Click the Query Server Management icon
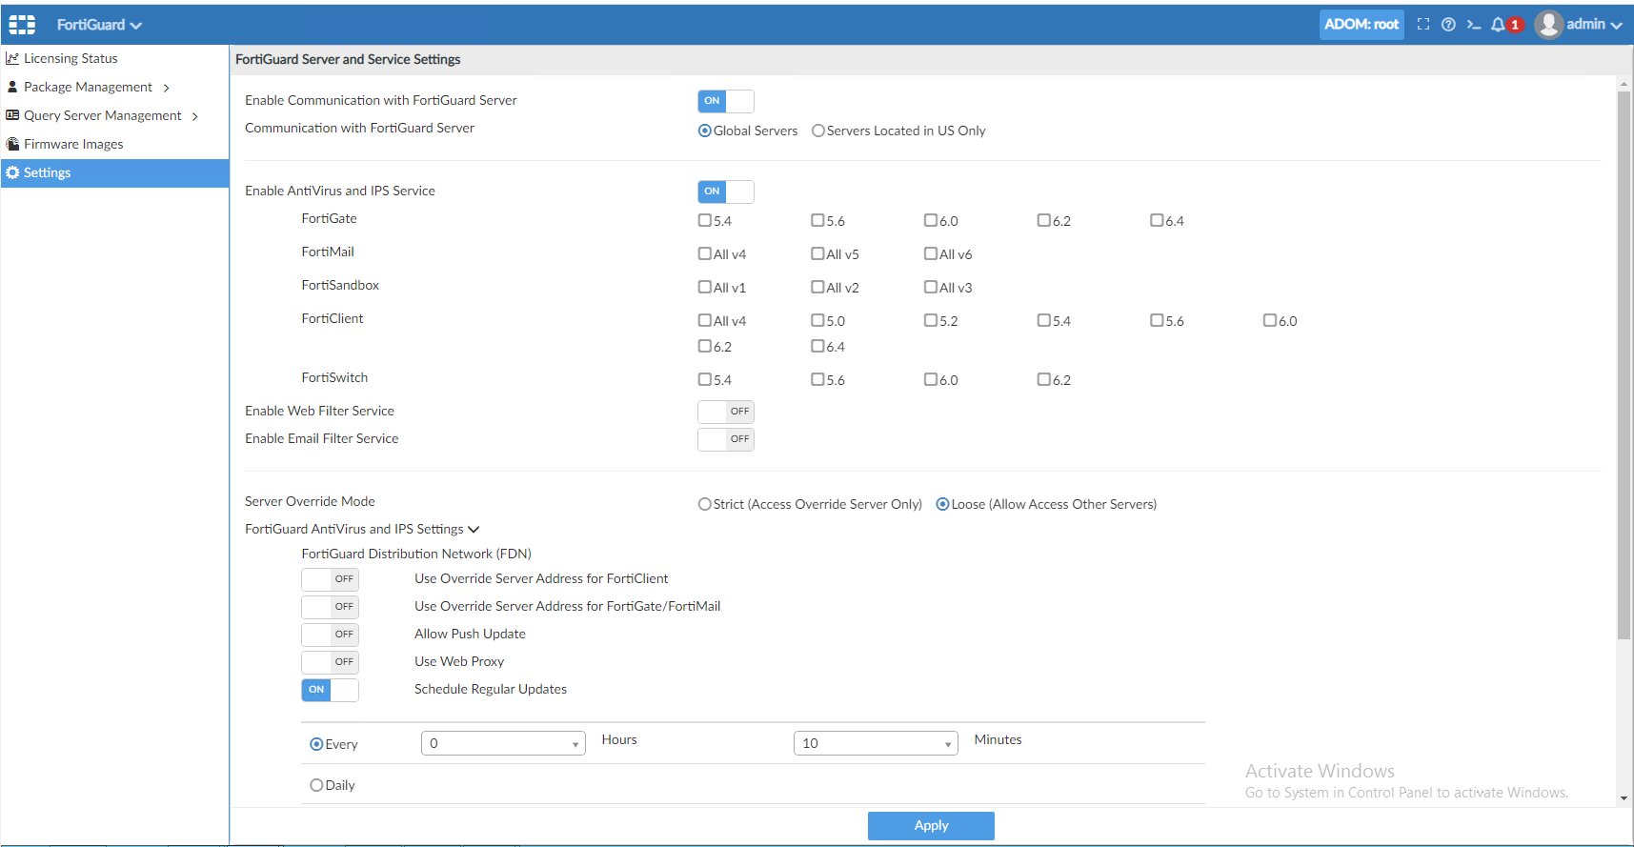The image size is (1634, 847). [x=12, y=115]
